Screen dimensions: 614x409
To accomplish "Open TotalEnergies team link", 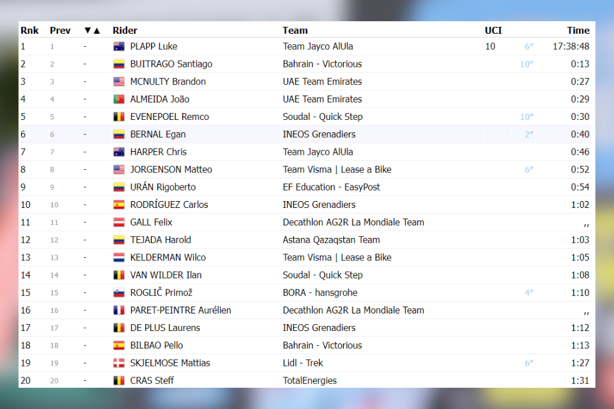I will click(x=309, y=380).
